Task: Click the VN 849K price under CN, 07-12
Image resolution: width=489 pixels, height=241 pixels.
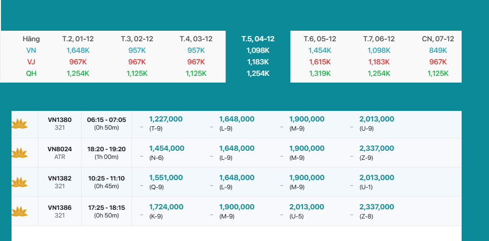Action: pos(438,50)
